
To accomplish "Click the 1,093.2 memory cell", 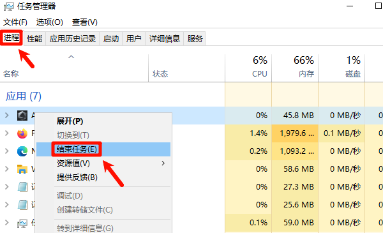I will click(295, 151).
